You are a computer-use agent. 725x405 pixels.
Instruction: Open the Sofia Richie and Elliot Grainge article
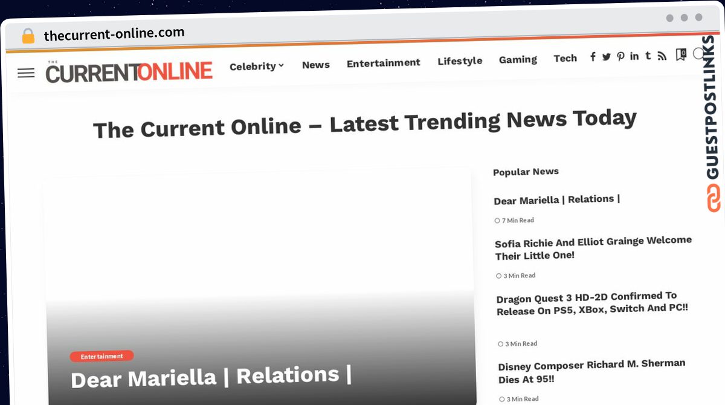click(593, 248)
